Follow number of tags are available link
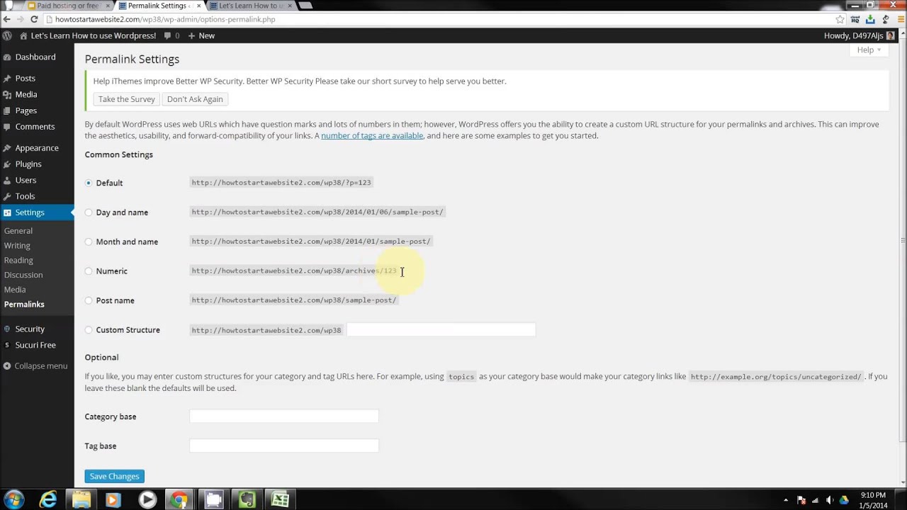The height and width of the screenshot is (510, 907). pyautogui.click(x=372, y=135)
